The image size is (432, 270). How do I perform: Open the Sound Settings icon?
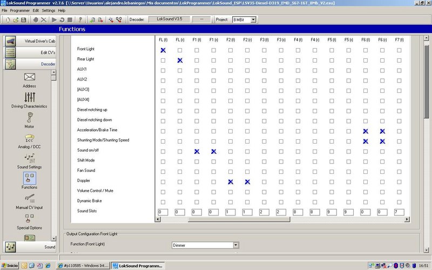coord(30,158)
